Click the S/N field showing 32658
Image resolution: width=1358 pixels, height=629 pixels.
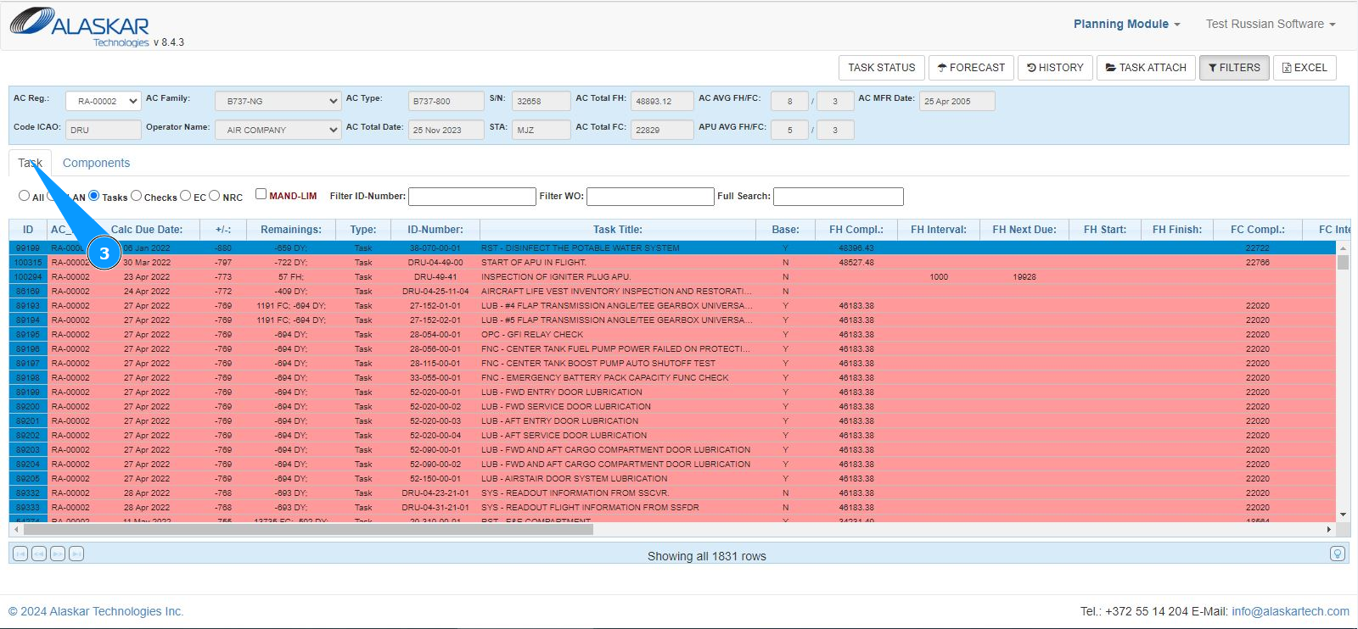[542, 101]
